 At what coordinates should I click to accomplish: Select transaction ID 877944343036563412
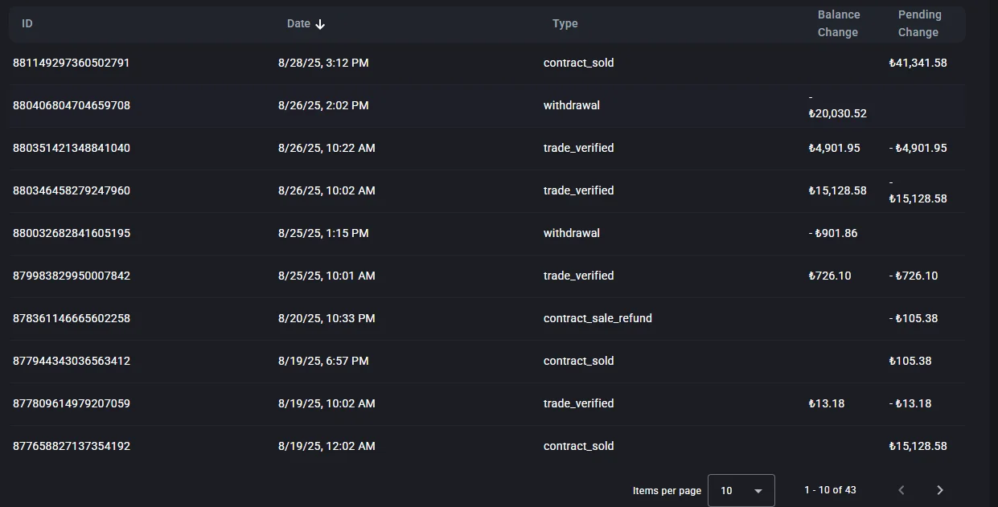[x=72, y=361]
